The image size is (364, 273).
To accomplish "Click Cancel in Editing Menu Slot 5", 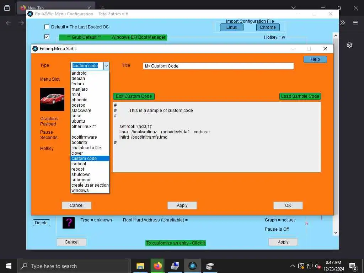I will (76, 205).
